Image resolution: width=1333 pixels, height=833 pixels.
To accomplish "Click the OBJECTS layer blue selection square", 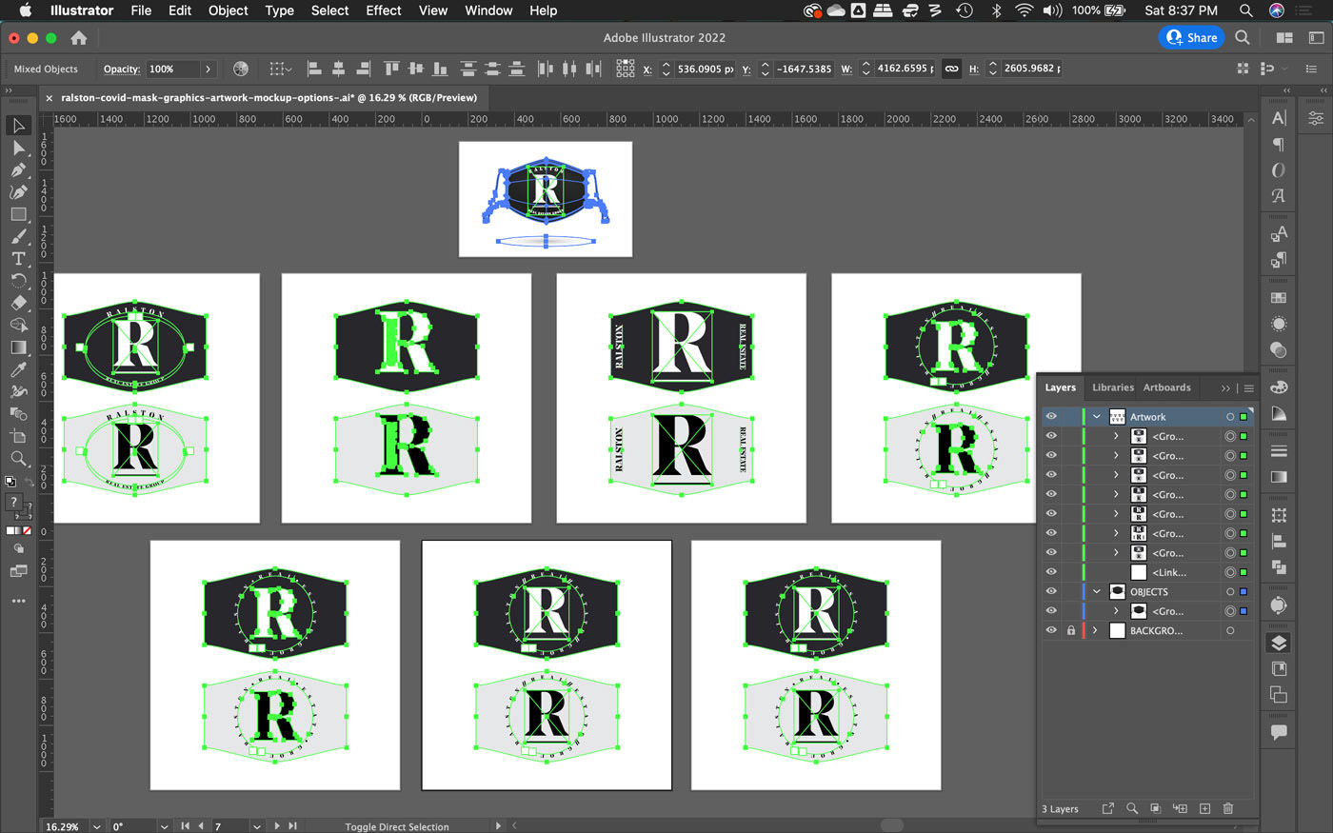I will click(x=1243, y=591).
